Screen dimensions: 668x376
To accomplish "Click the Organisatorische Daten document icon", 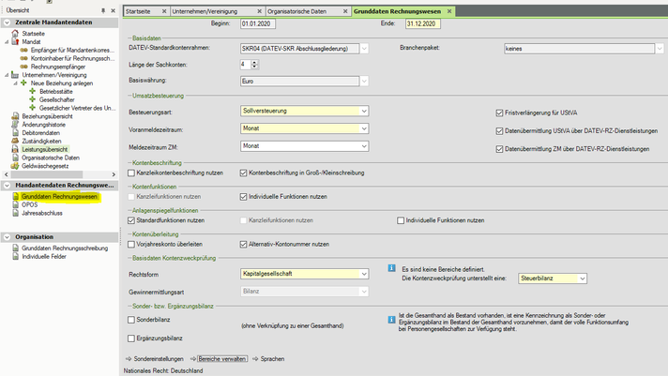I will 15,158.
